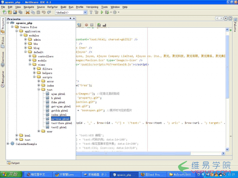
Task: Click the Save All toolbar icon
Action: pos(20,12)
